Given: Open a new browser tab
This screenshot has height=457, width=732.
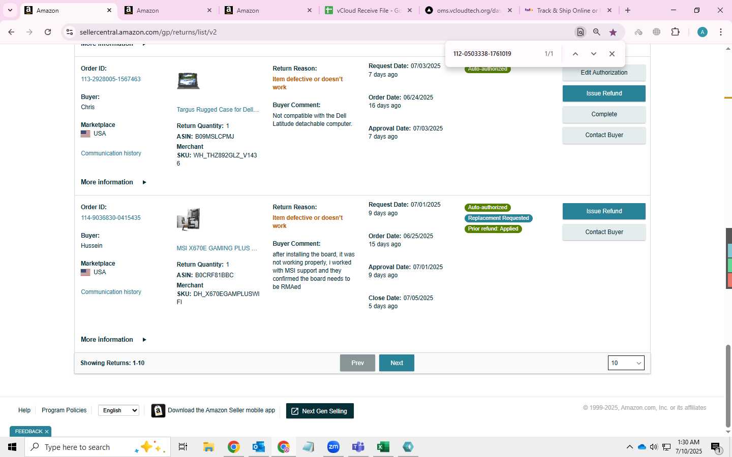Looking at the screenshot, I should coord(628,10).
